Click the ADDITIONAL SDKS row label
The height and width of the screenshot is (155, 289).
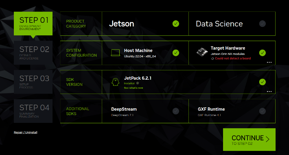tap(77, 111)
